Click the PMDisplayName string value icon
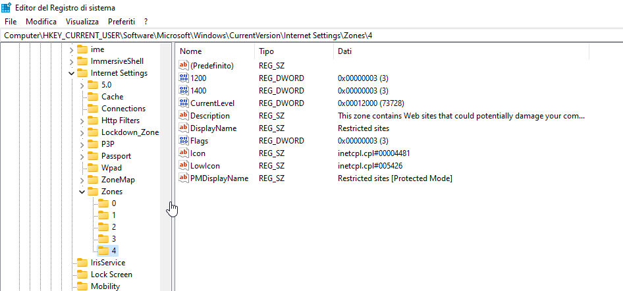The height and width of the screenshot is (291, 623). coord(184,178)
